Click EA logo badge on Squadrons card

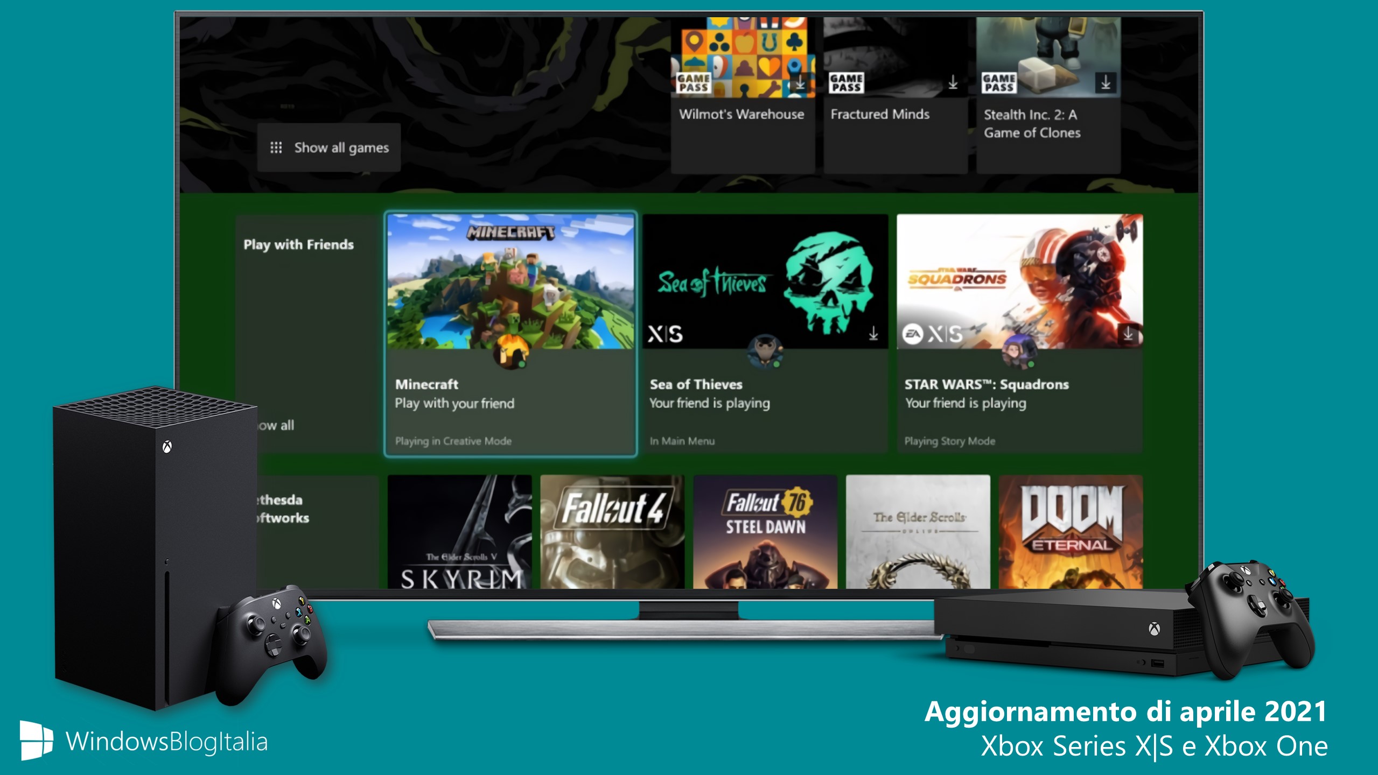tap(913, 334)
